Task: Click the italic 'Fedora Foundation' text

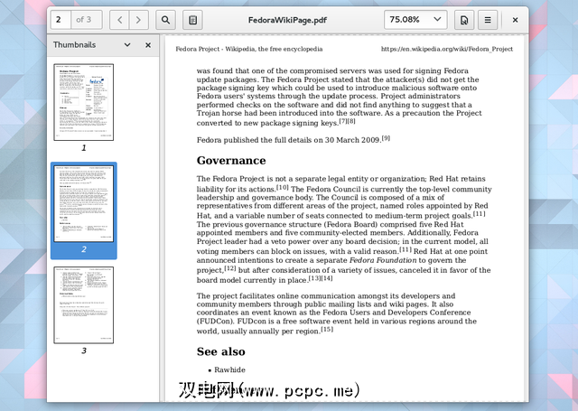Action: coord(383,260)
